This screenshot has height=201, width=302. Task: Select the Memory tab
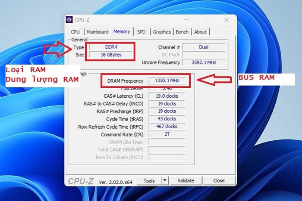pyautogui.click(x=122, y=31)
